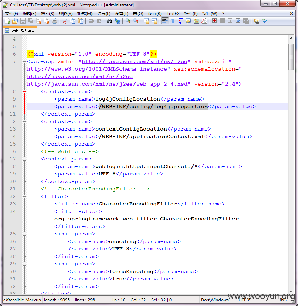Screen dimensions: 298x306
Task: Click the Close All documents icon
Action: click(x=46, y=21)
